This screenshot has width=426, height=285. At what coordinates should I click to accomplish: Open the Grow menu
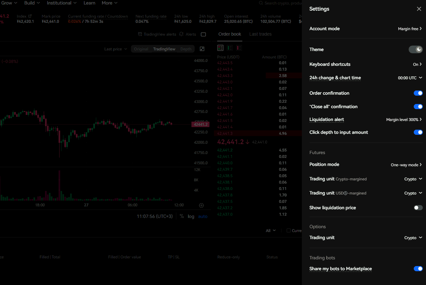[9, 3]
